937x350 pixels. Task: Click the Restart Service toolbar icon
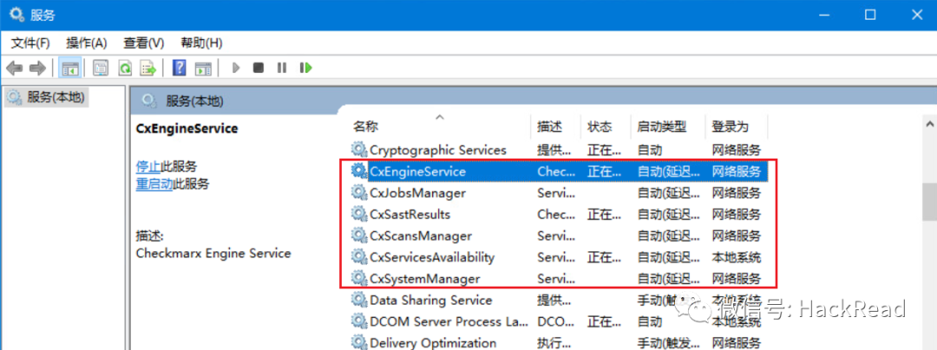pos(306,68)
